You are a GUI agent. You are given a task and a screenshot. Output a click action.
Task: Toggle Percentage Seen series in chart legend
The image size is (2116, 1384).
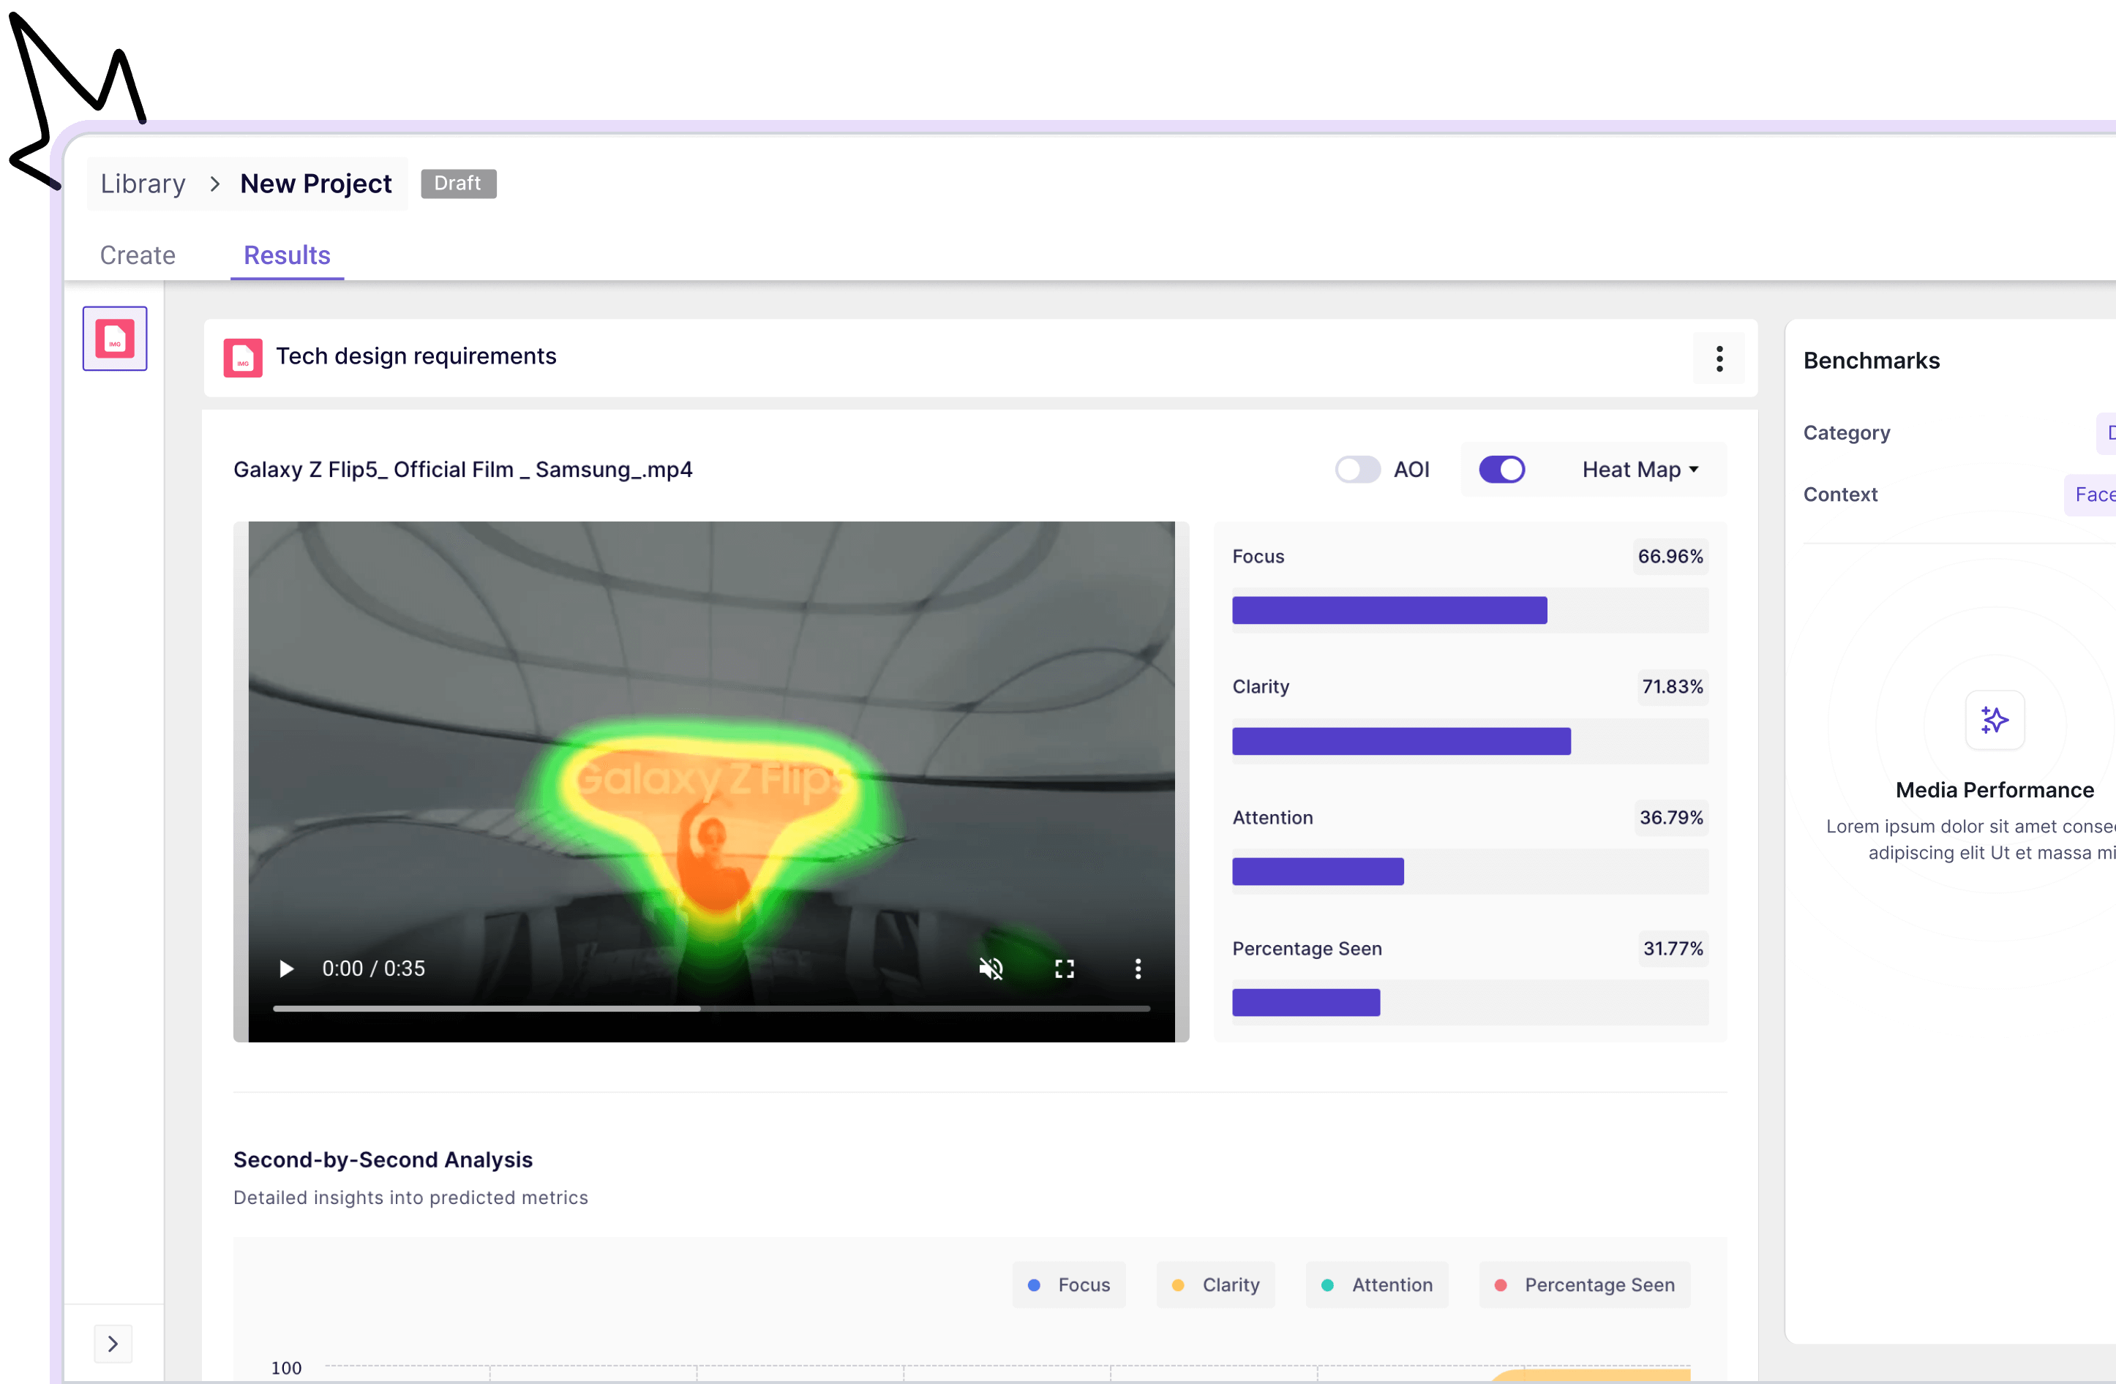click(1586, 1285)
